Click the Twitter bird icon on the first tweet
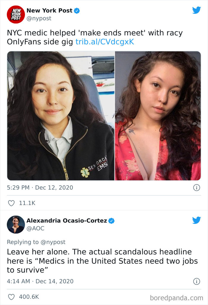Viewport: 208px width, 305px height. (x=196, y=10)
